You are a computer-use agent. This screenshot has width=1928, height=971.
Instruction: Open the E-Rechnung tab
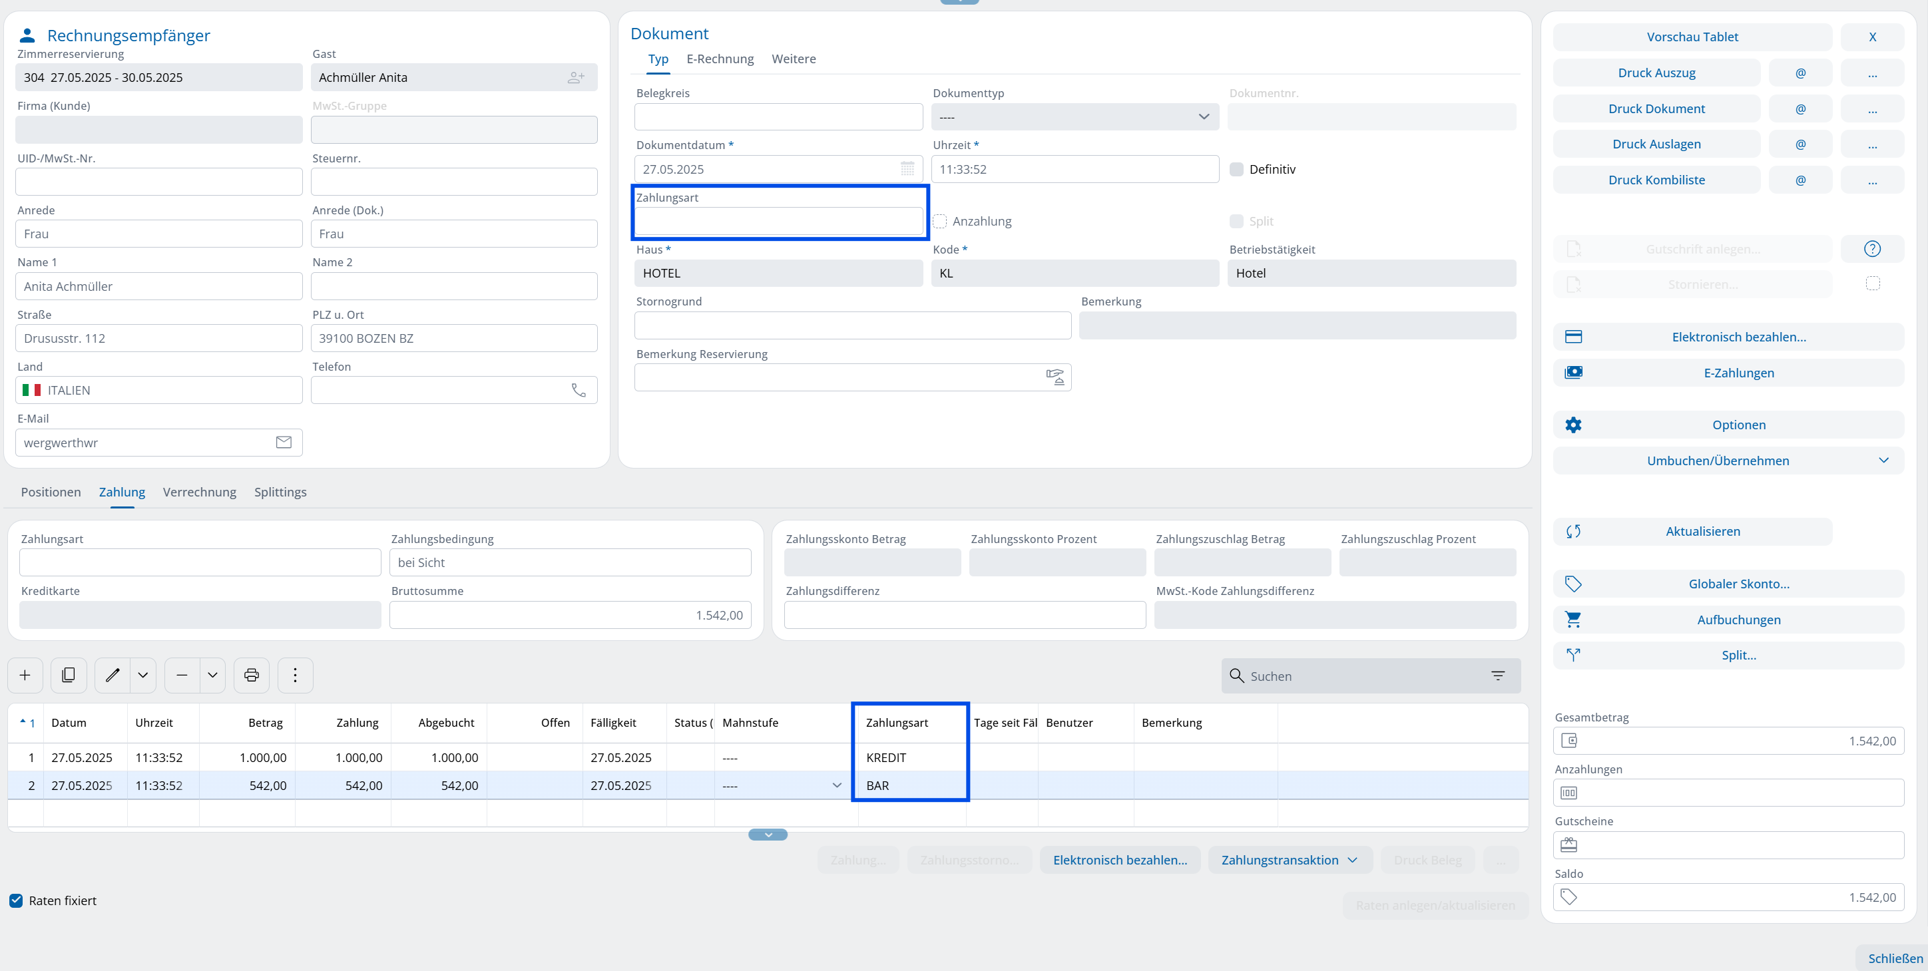[x=719, y=59]
